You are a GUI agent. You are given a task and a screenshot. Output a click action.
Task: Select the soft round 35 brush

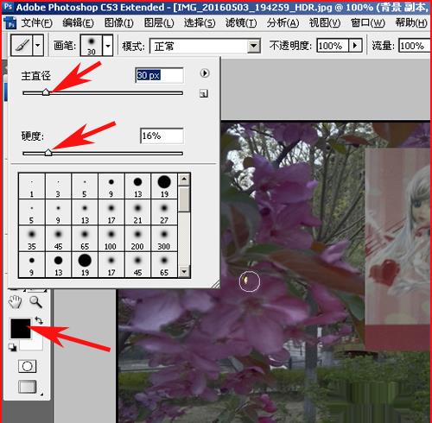[32, 238]
